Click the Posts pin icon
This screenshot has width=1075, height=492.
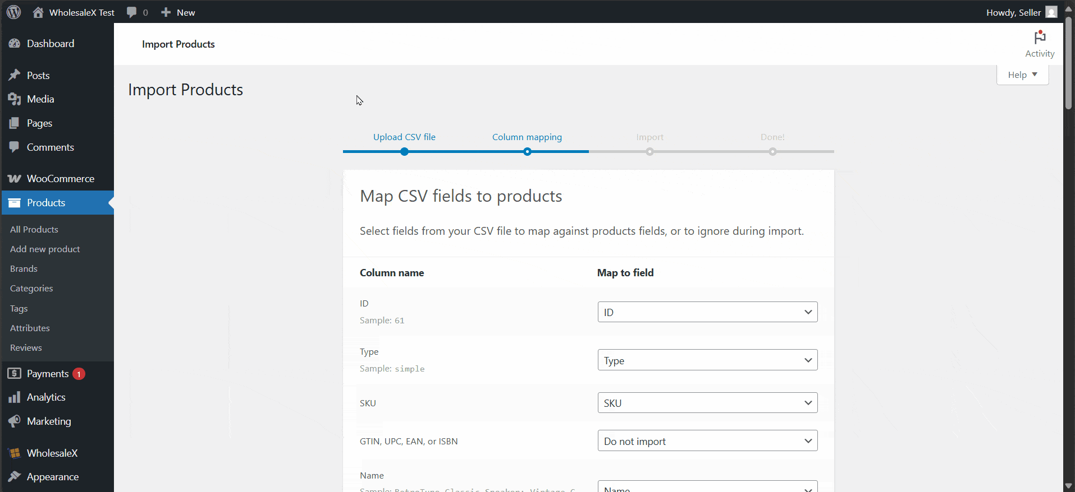[15, 75]
